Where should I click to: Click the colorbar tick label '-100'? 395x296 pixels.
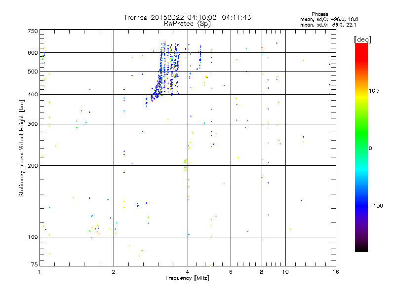(x=376, y=206)
